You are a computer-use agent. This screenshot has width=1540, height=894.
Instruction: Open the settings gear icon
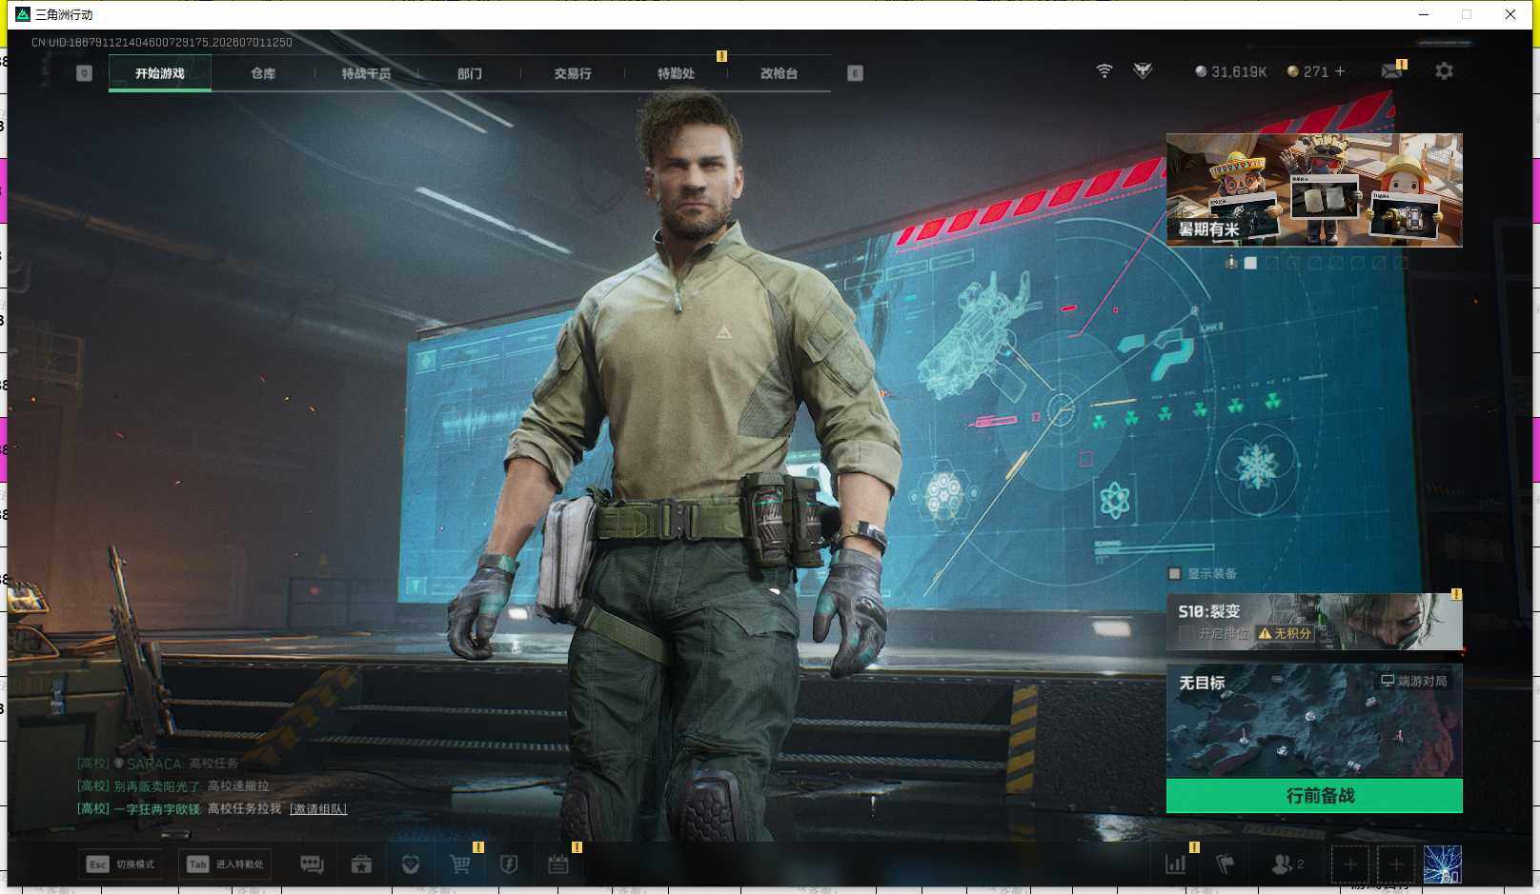1444,71
